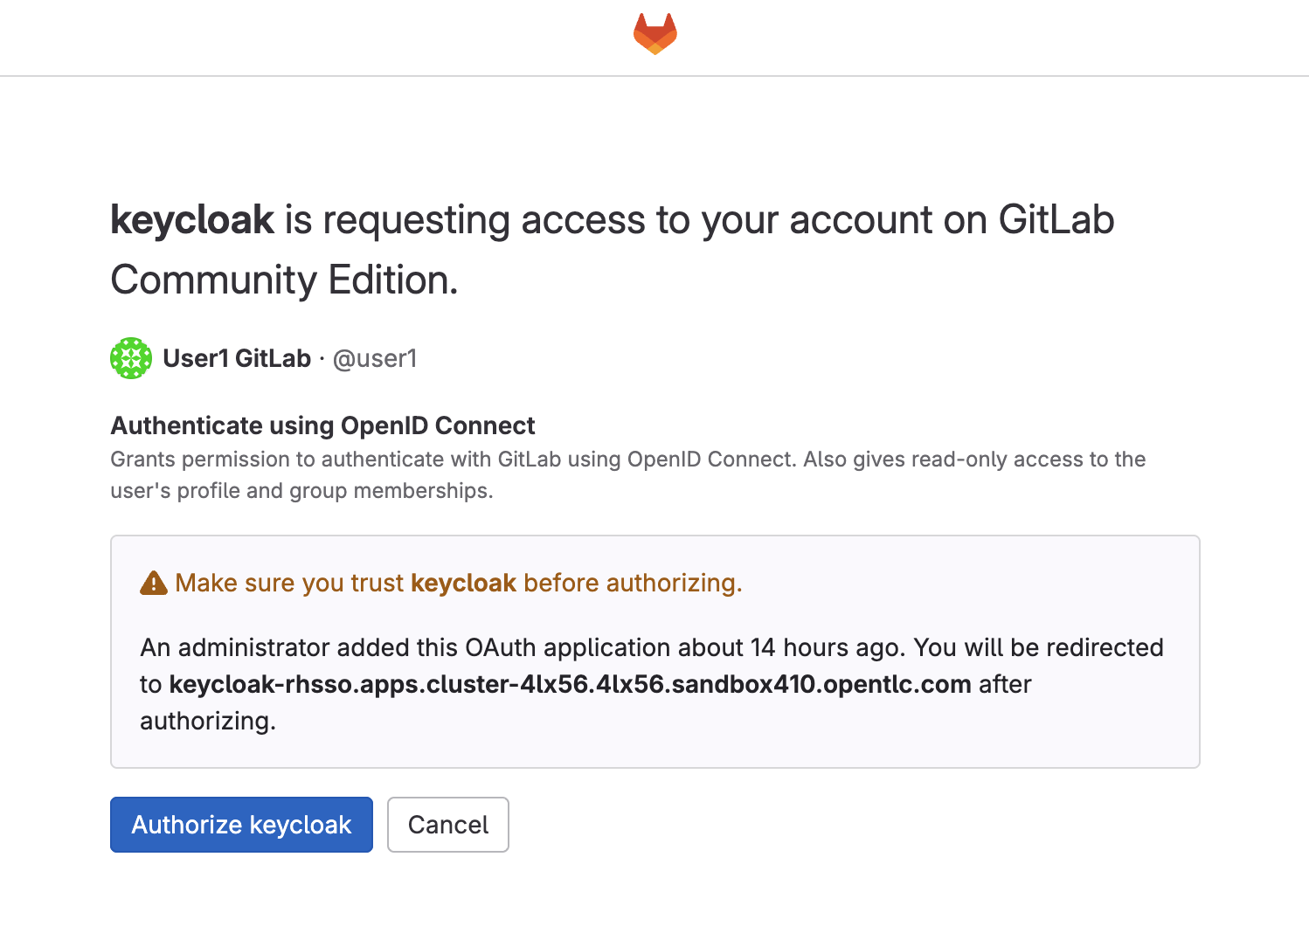This screenshot has width=1309, height=940.
Task: Click the orange warning triangle icon
Action: (x=154, y=583)
